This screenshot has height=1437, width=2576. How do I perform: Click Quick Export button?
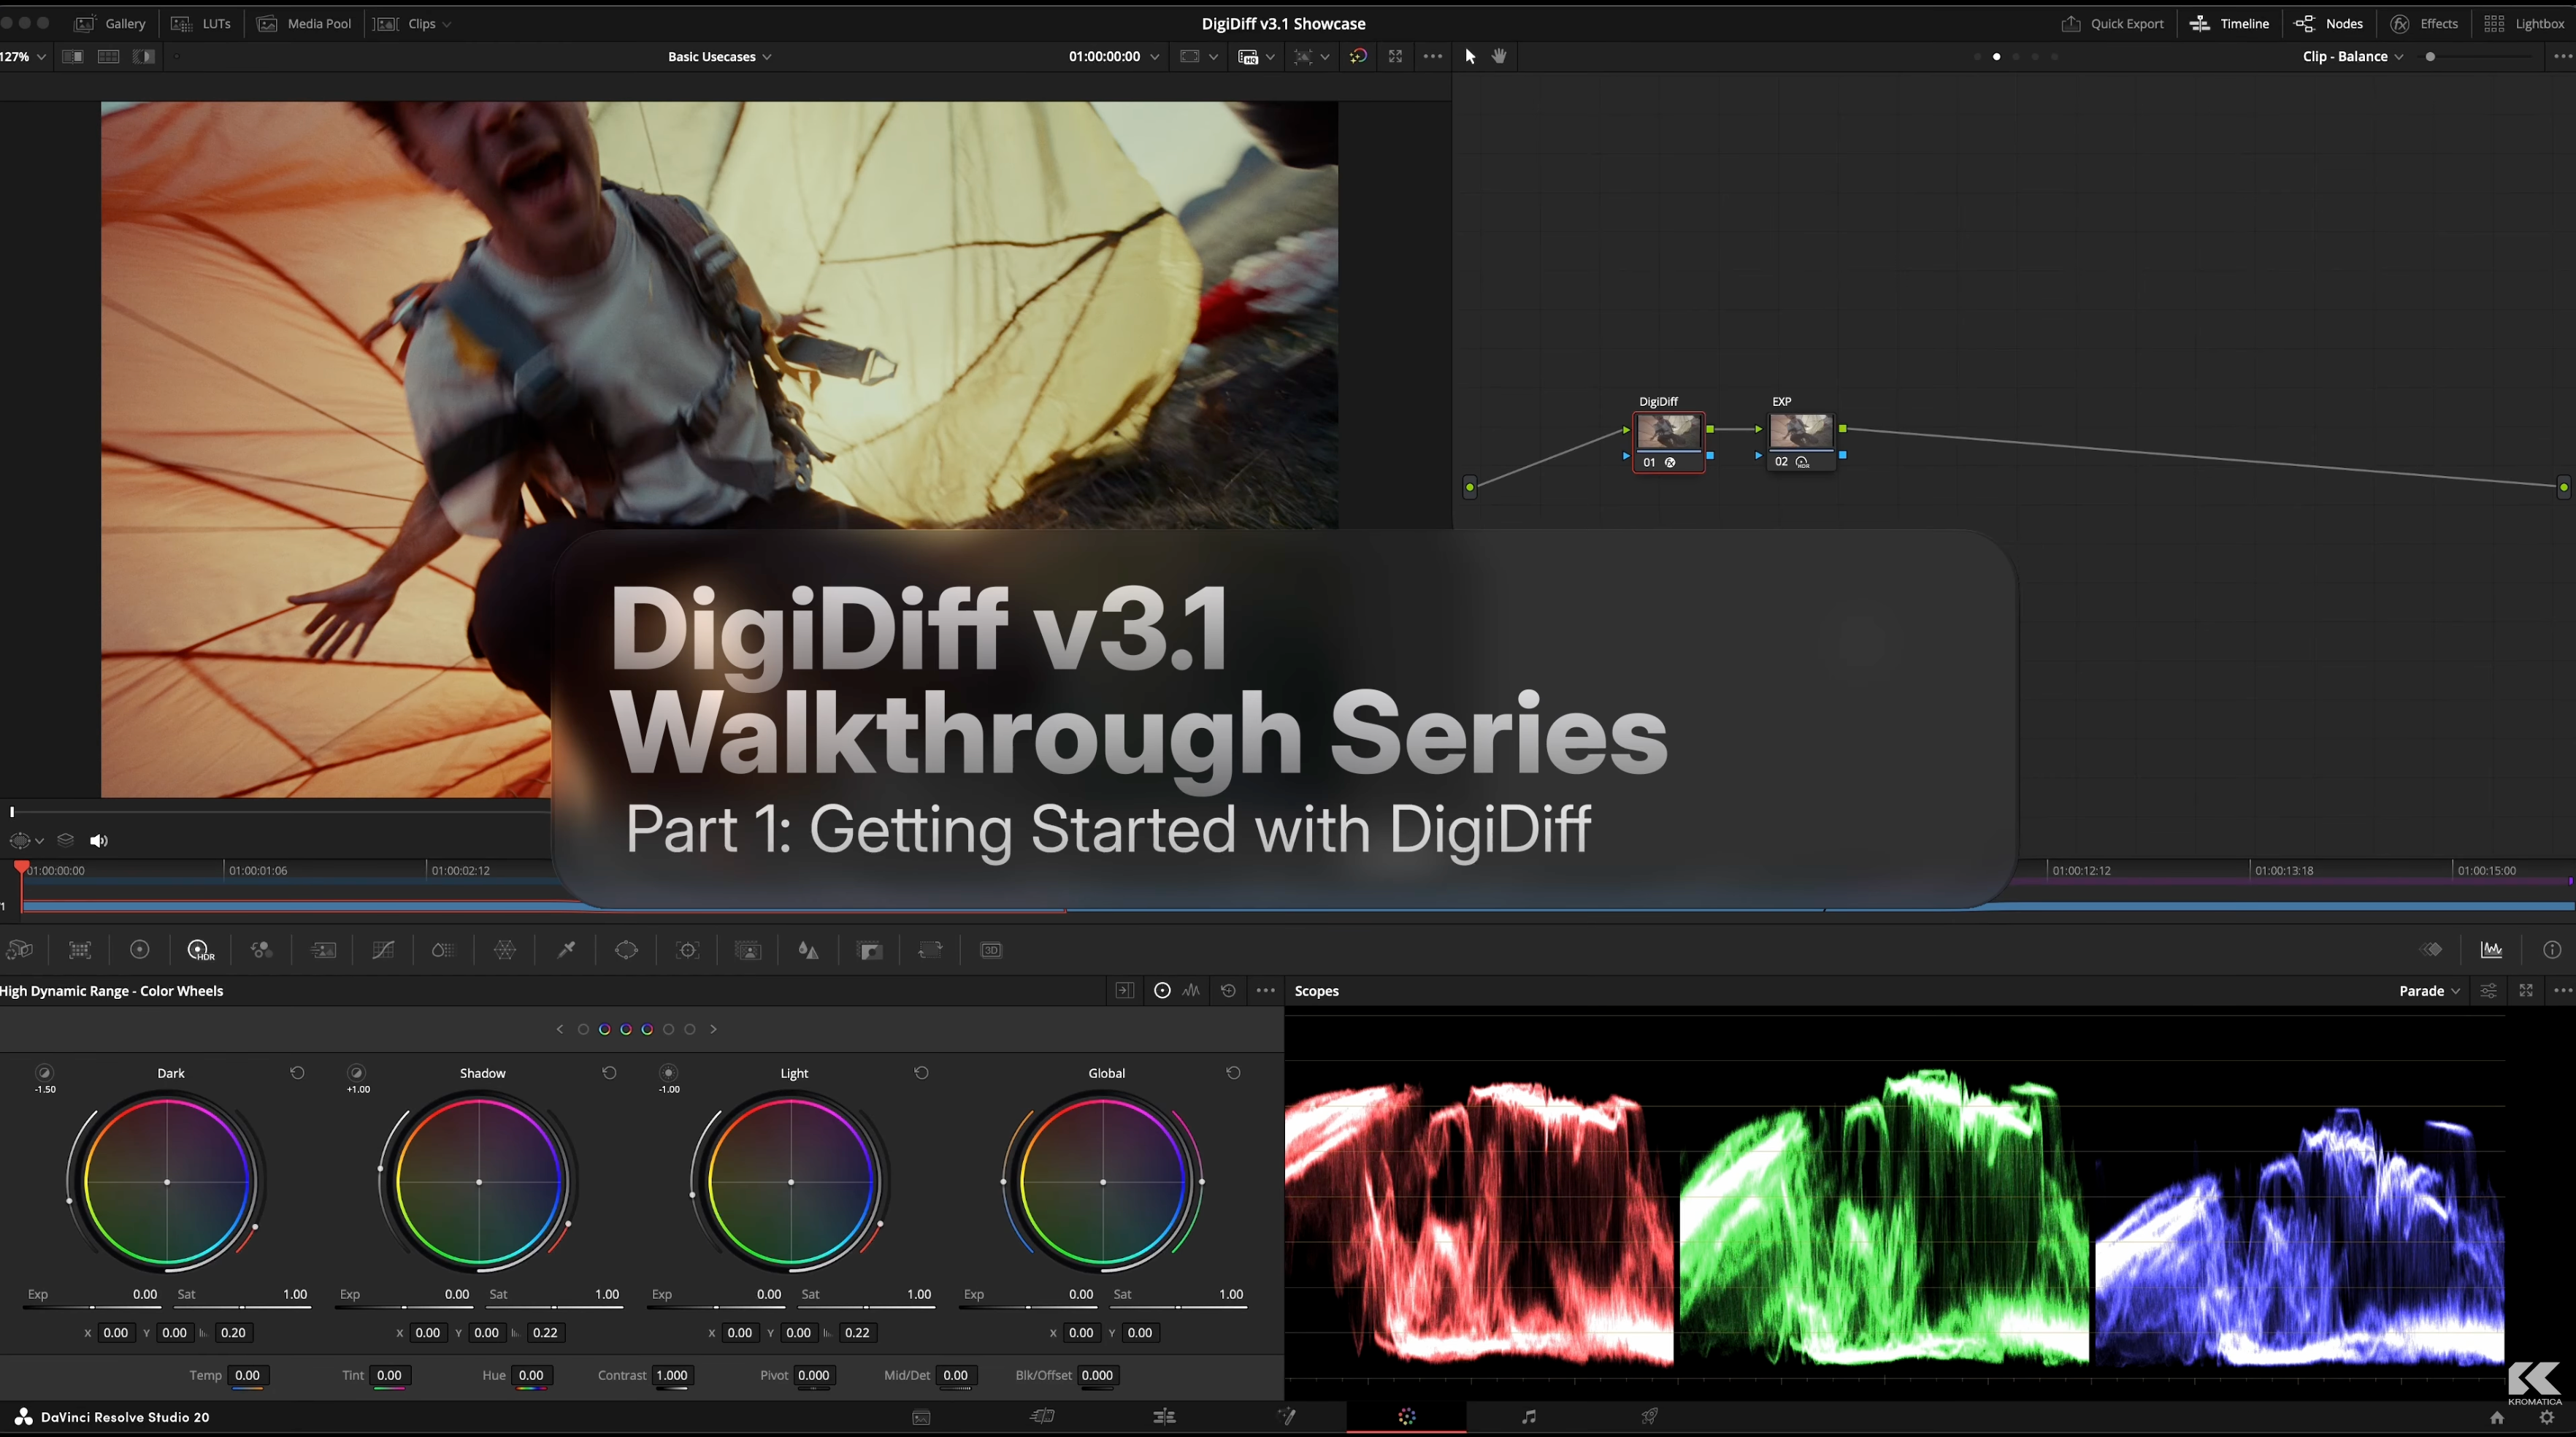2113,24
